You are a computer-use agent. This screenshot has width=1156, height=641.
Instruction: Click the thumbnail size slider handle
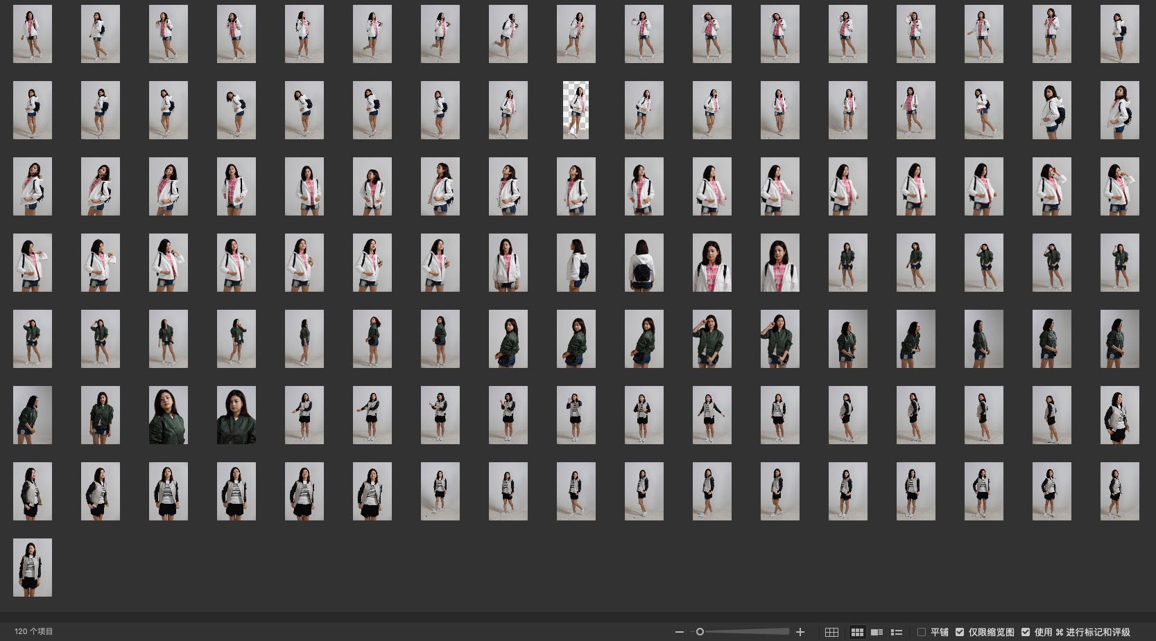coord(700,632)
